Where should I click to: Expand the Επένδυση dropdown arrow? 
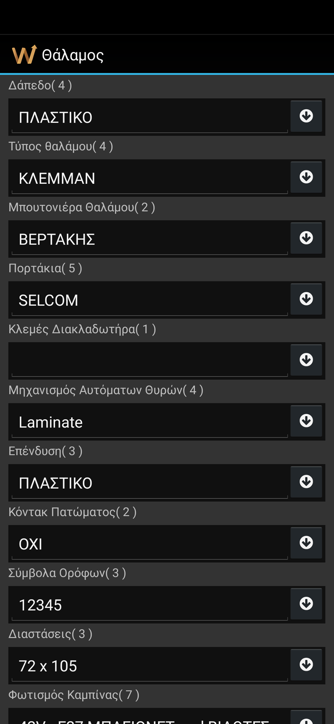pos(306,481)
